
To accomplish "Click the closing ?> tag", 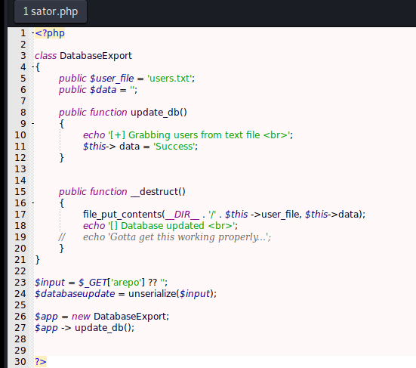I will [41, 362].
